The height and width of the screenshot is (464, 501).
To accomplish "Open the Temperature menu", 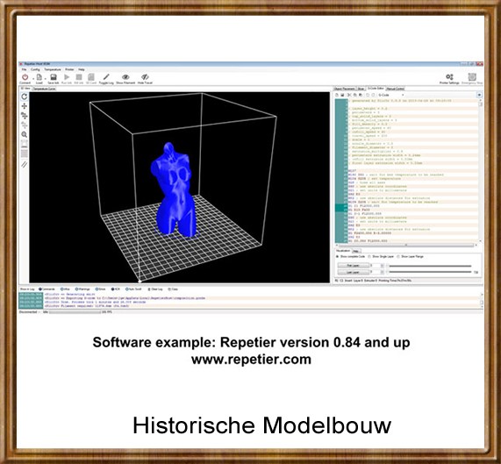I will coord(53,69).
